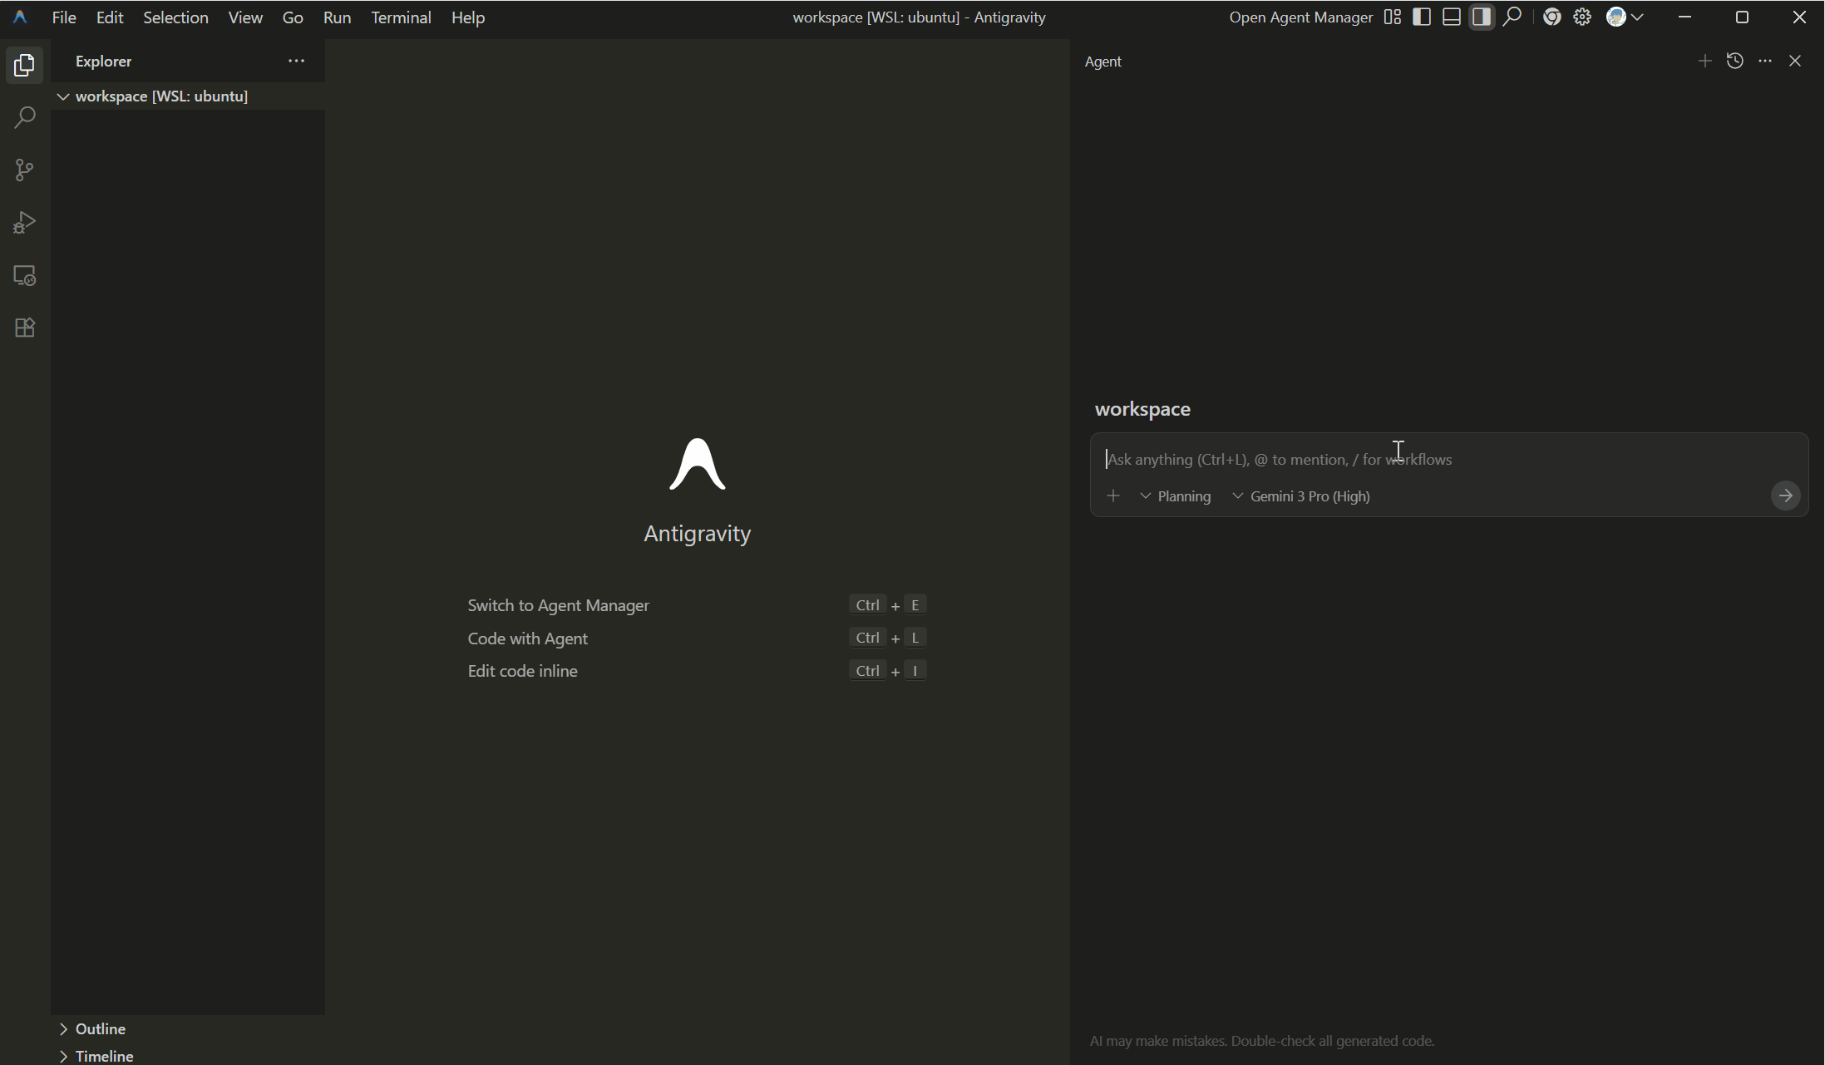This screenshot has height=1065, width=1825.
Task: Click the Open Agent Manager button
Action: click(x=1300, y=17)
